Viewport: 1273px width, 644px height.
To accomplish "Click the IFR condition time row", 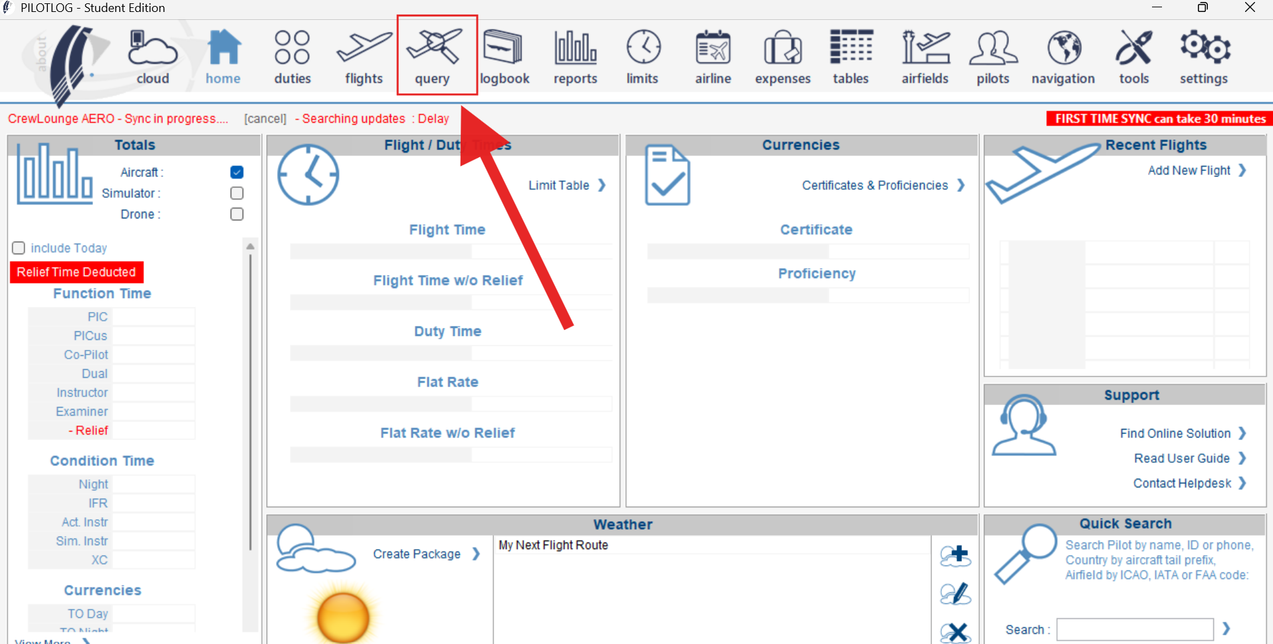I will (112, 503).
